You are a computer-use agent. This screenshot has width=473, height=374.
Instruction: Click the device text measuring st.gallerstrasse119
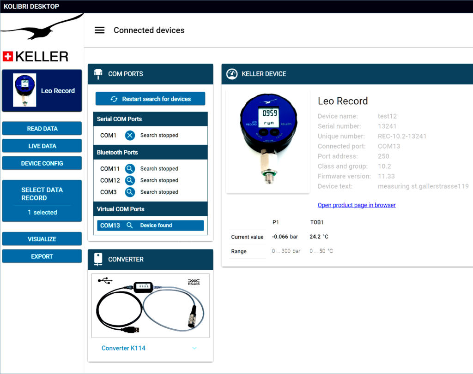pyautogui.click(x=423, y=186)
